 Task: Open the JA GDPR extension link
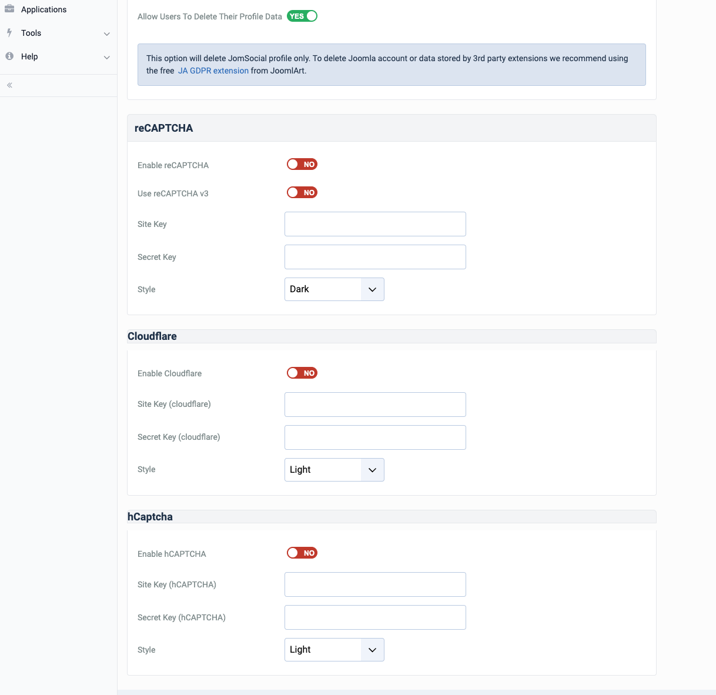(x=213, y=71)
